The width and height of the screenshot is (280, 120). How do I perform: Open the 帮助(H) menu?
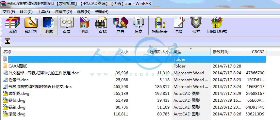[102, 12]
